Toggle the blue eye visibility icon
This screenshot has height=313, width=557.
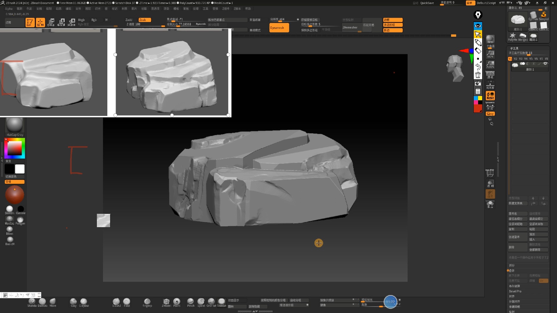click(478, 26)
